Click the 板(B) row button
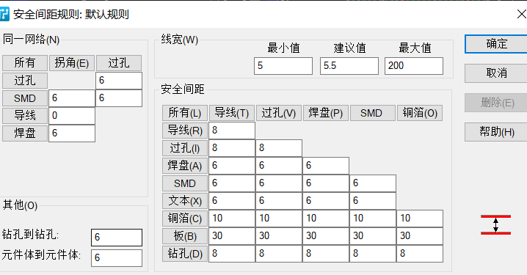Image resolution: width=527 pixels, height=275 pixels. (x=185, y=236)
